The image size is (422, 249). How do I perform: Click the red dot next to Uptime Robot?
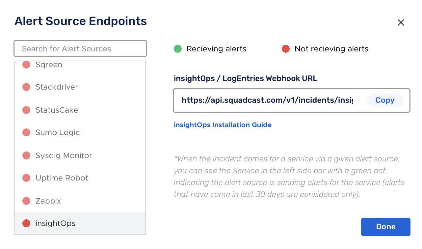(x=26, y=178)
